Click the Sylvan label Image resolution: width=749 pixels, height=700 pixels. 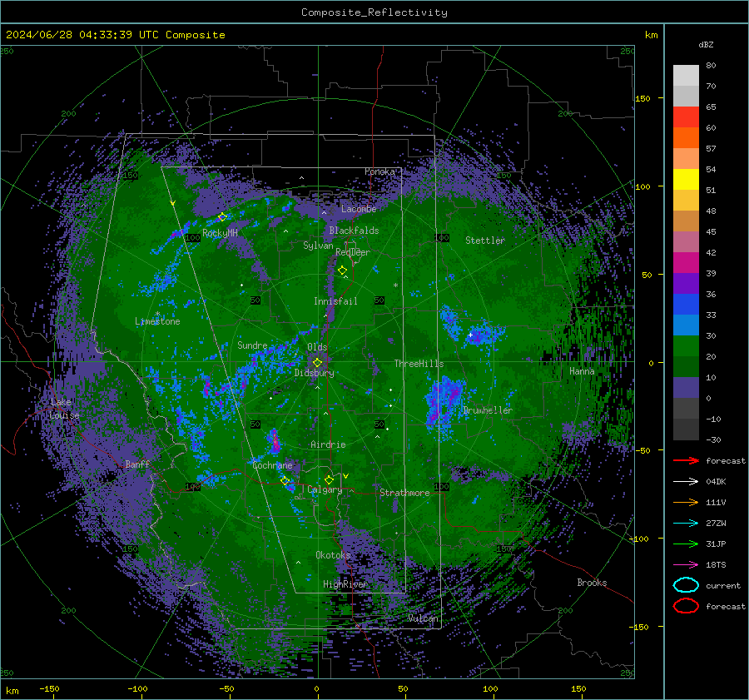pos(318,246)
